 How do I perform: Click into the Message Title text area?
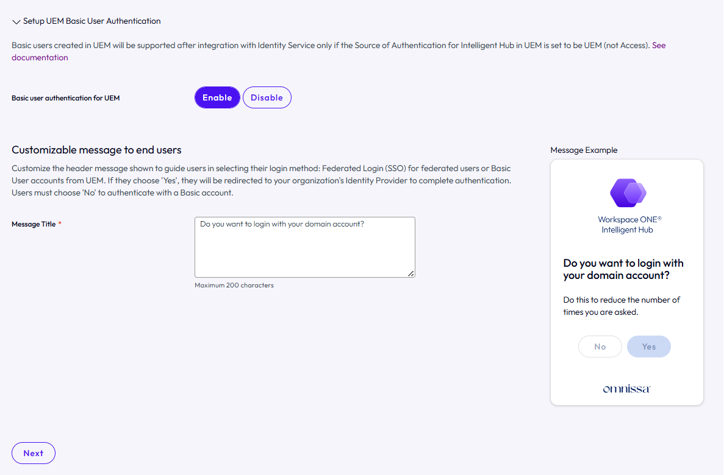point(305,247)
